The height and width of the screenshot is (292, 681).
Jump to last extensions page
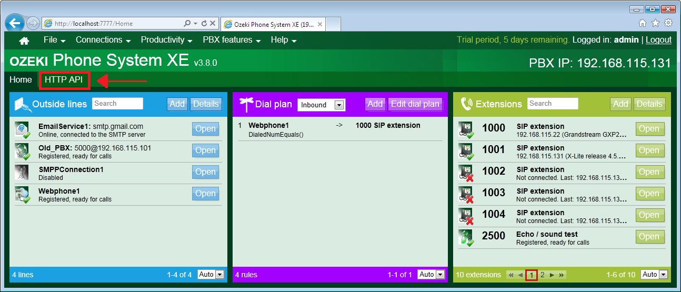coord(562,275)
